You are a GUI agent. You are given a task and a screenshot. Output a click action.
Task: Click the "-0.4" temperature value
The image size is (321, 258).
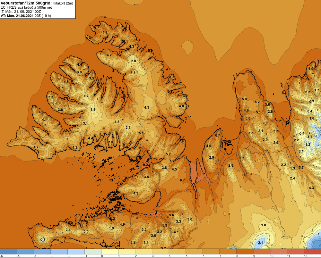tap(301, 134)
